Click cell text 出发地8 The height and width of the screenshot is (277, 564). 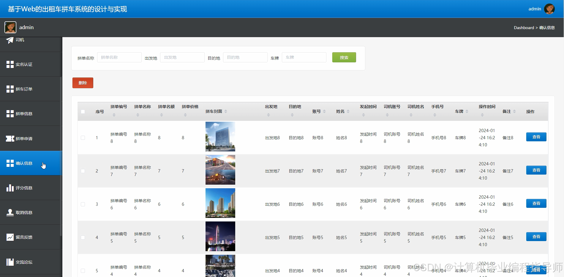[272, 138]
